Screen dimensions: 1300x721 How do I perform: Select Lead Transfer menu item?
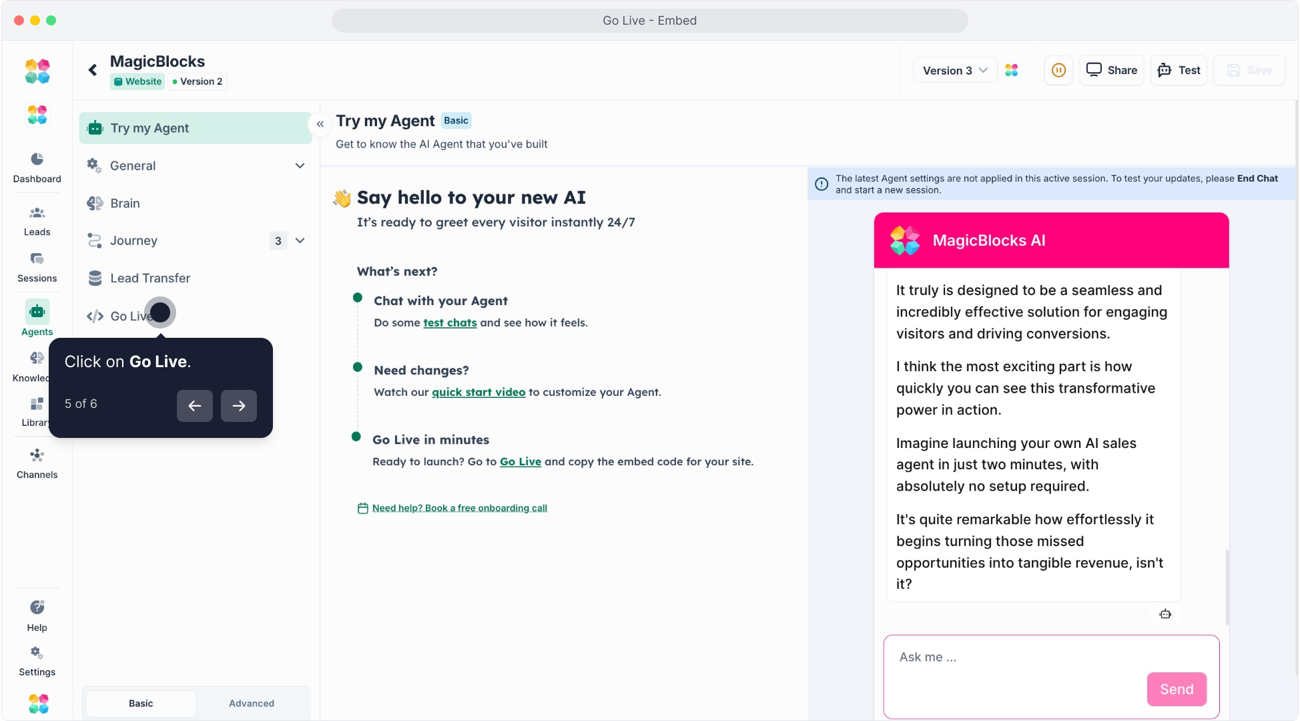click(x=150, y=278)
